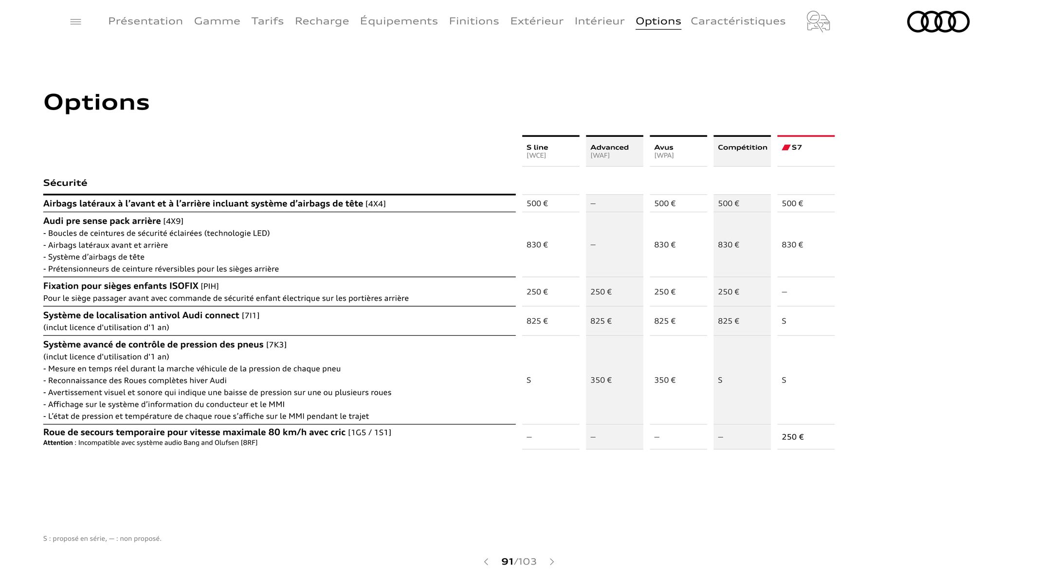Select Fixation pour sièges enfants ISOFIX row
This screenshot has height=584, width=1038.
[131, 286]
